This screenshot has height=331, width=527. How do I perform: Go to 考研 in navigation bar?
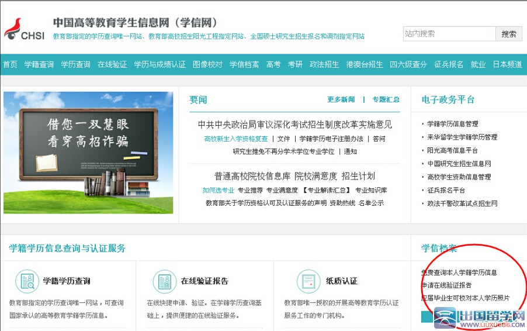[295, 64]
